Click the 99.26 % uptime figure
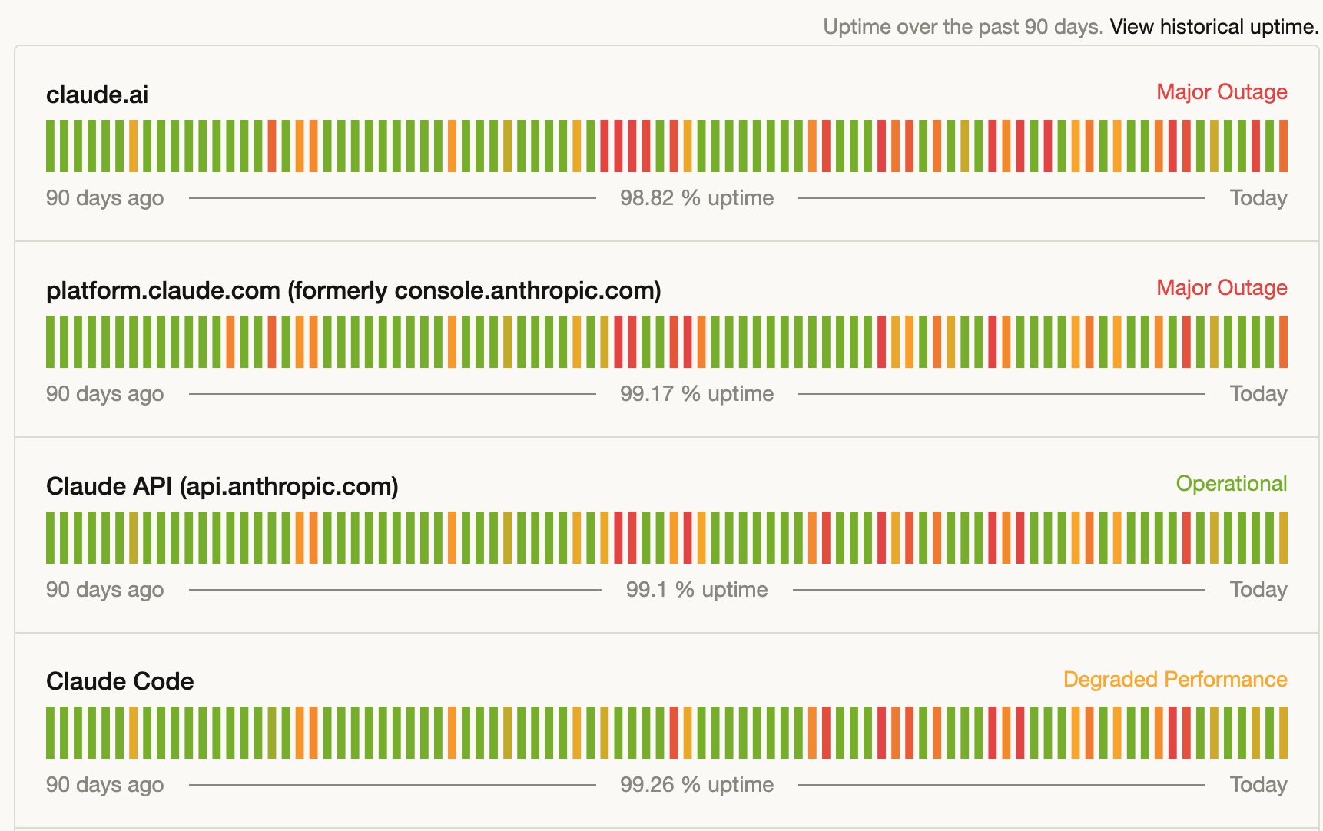This screenshot has width=1323, height=831. 697,785
